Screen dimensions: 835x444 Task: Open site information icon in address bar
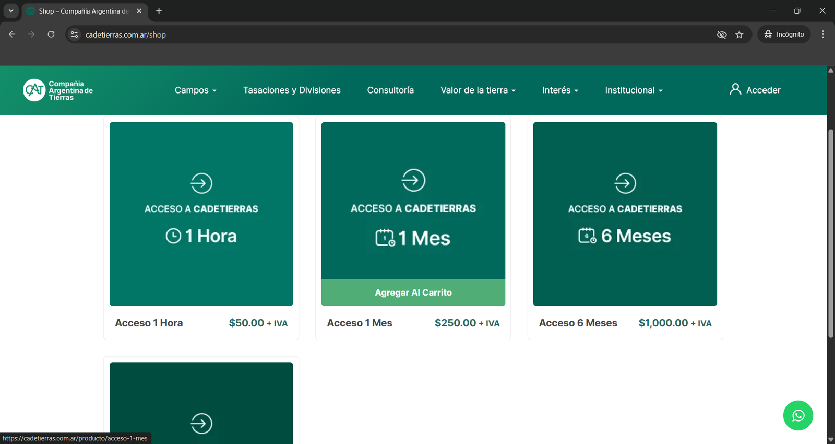[x=75, y=34]
